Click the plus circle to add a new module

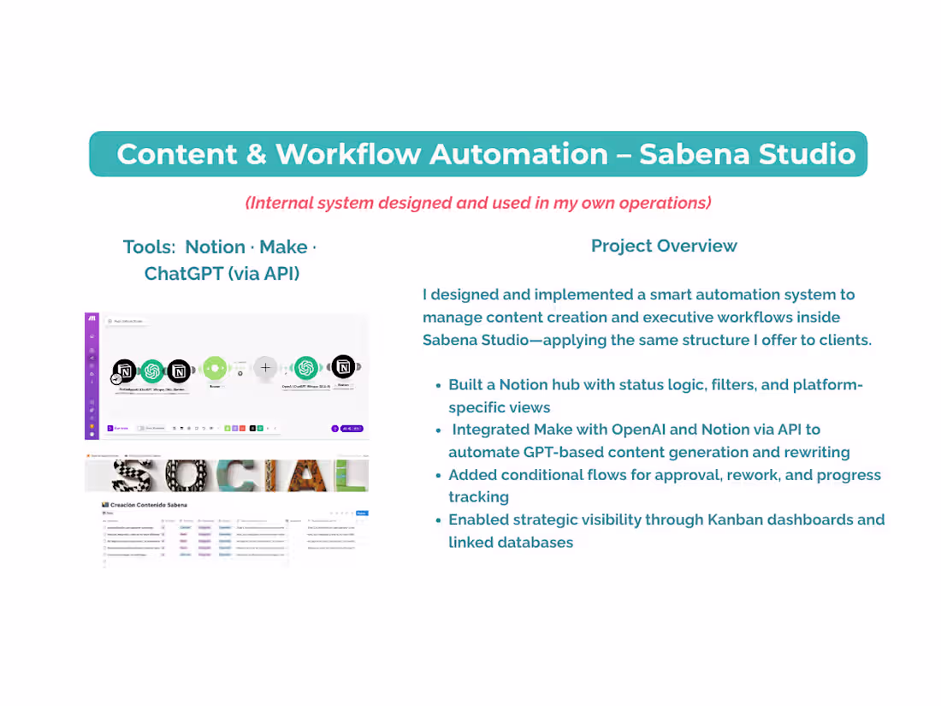click(265, 367)
